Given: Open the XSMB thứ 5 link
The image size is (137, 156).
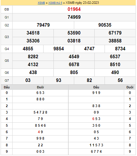Looking at the screenshot, I should click(55, 3).
